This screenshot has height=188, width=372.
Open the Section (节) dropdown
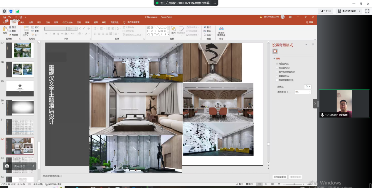(35, 35)
